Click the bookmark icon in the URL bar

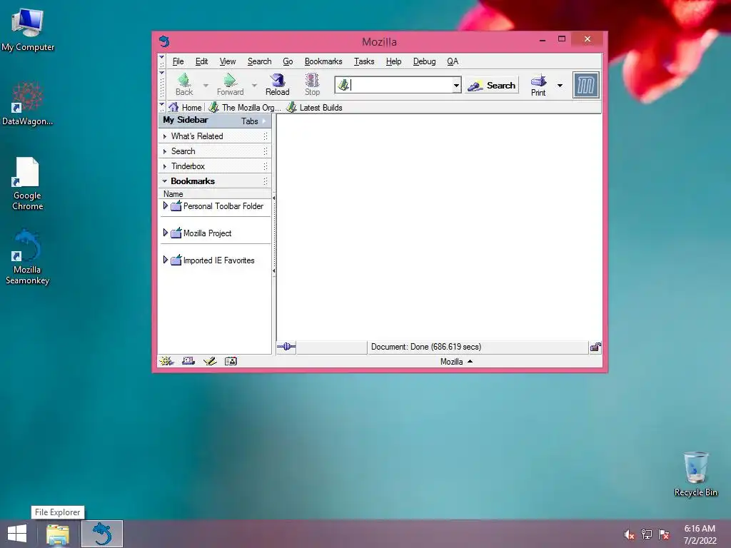click(x=343, y=85)
